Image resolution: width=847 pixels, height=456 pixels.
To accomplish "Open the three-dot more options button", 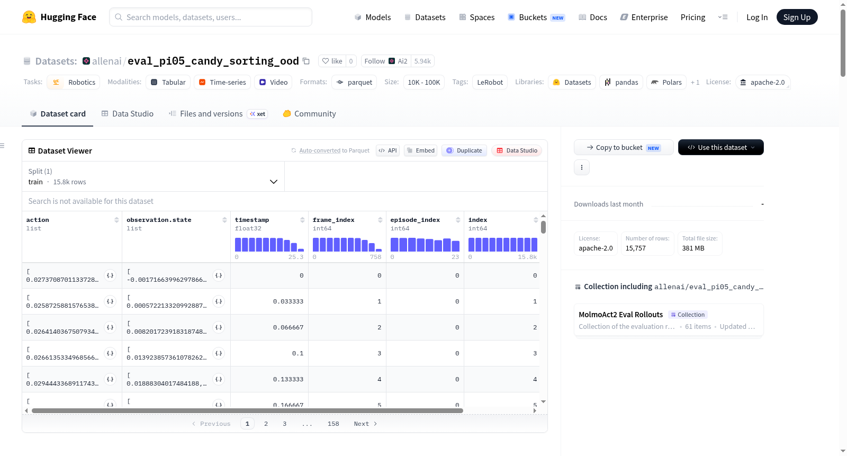I will (x=582, y=167).
